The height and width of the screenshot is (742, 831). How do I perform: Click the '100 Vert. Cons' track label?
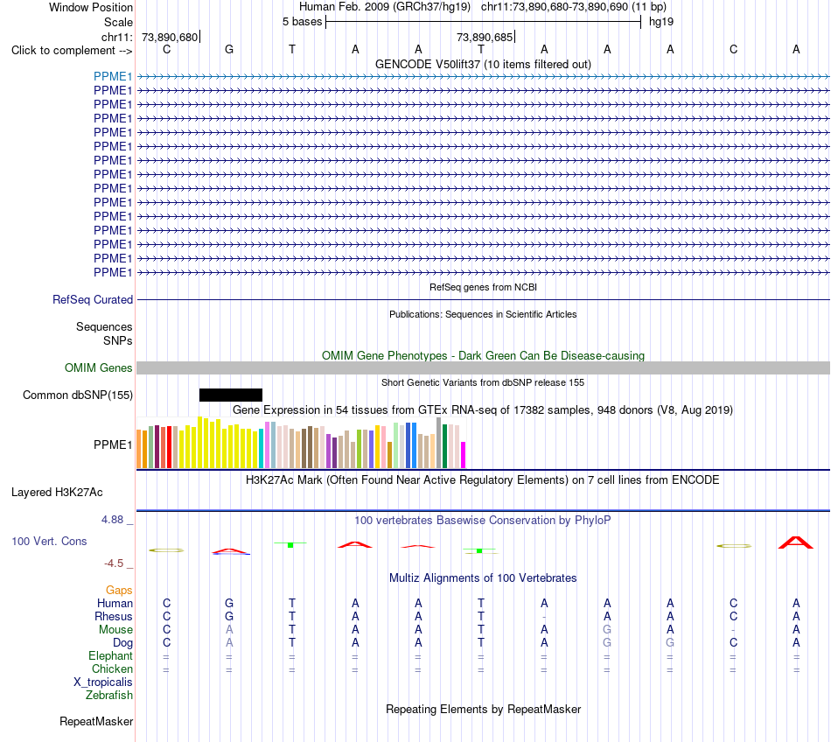49,541
